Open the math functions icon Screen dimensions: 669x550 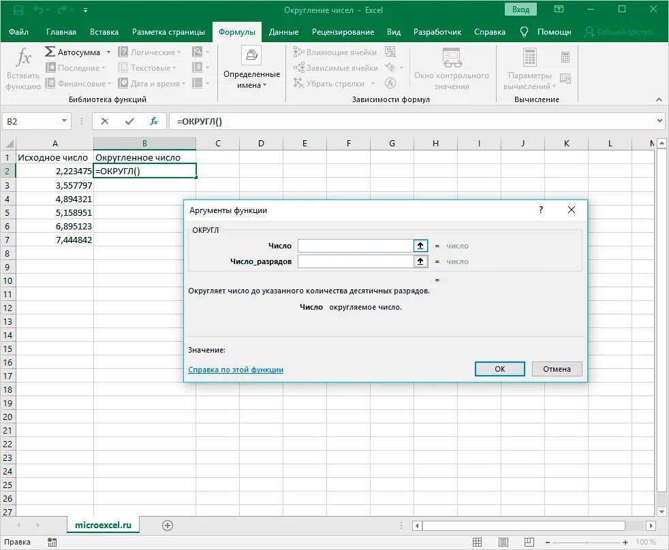200,68
